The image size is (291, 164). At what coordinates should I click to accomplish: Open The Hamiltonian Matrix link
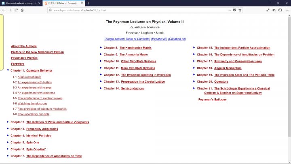(135, 48)
